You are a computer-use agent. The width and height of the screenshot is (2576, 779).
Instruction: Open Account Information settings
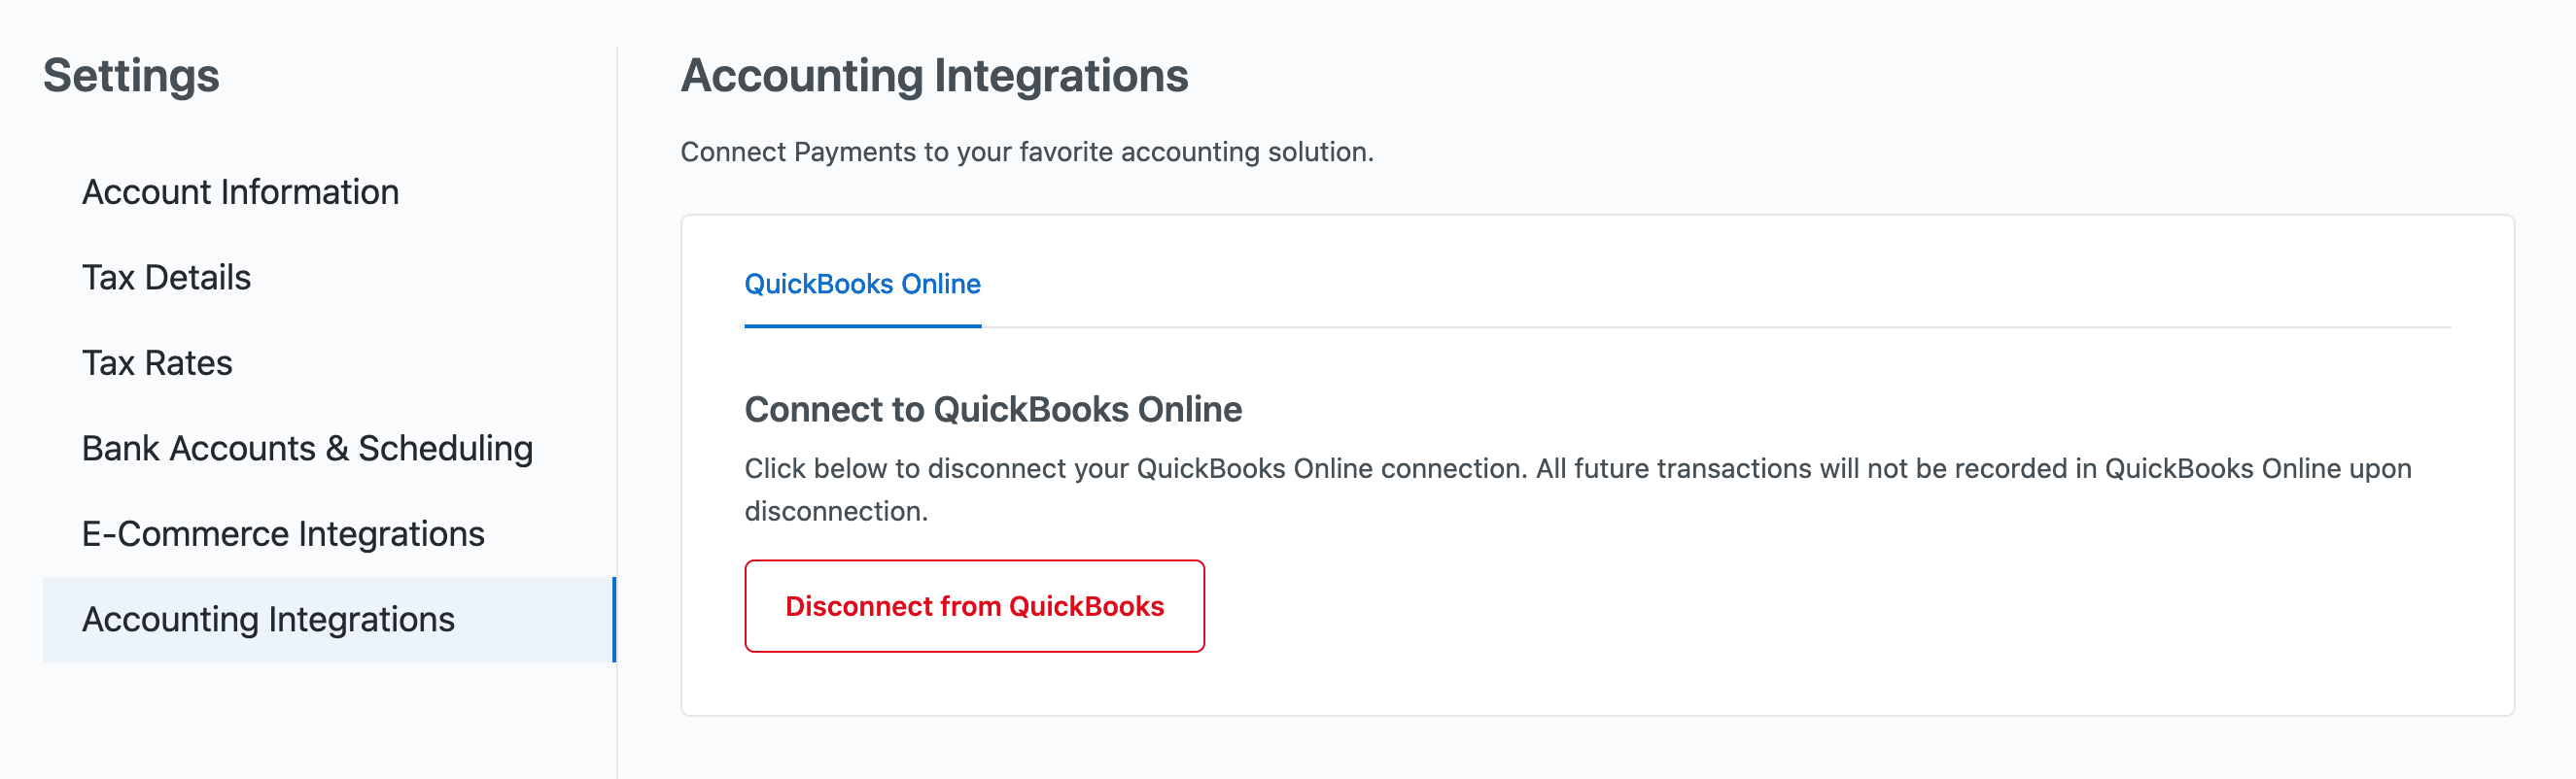point(240,191)
